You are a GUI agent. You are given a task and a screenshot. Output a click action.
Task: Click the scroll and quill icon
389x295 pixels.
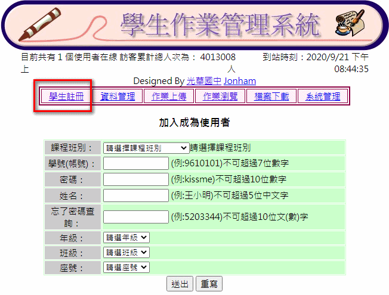coord(350,25)
